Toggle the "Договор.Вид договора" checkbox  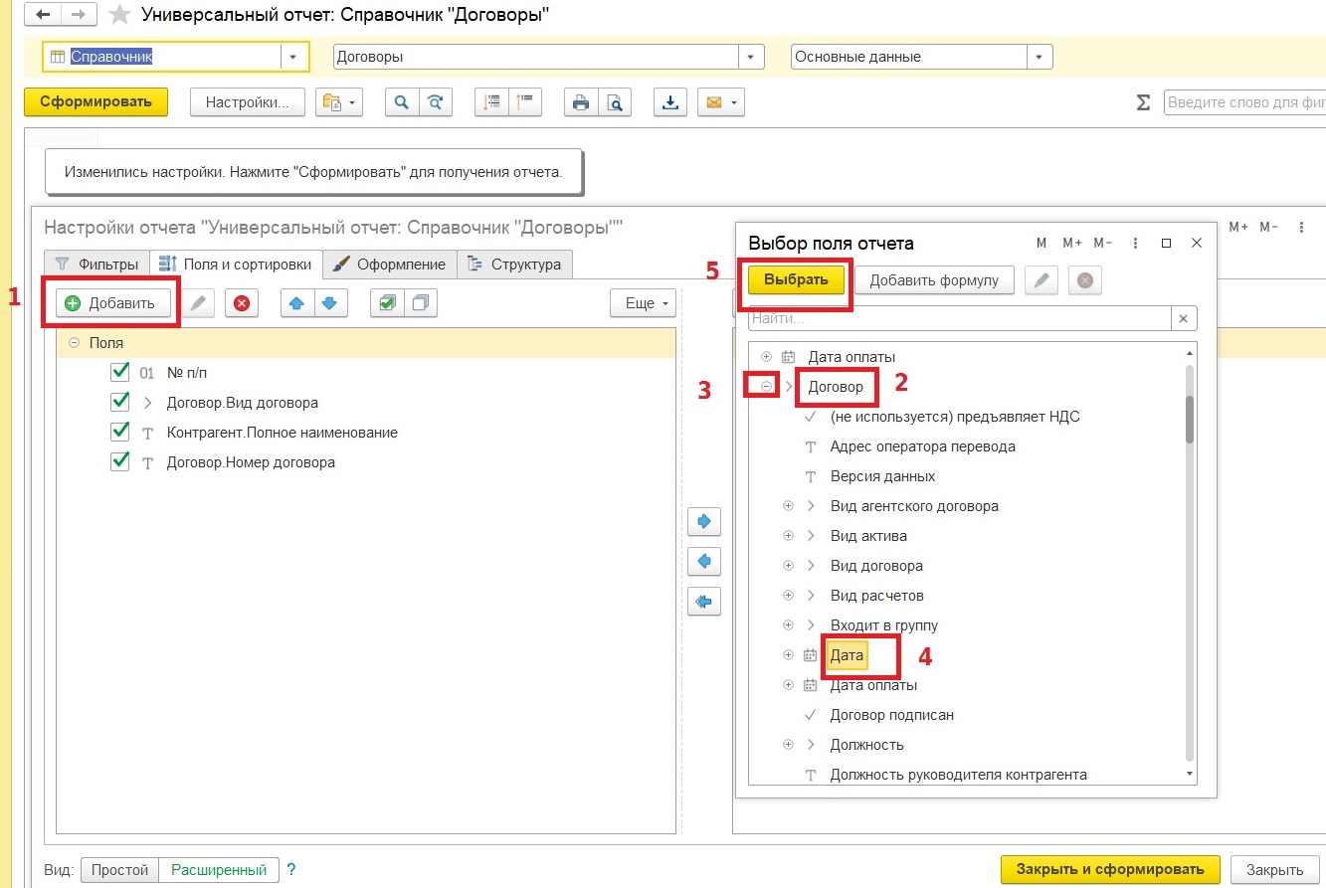click(120, 402)
